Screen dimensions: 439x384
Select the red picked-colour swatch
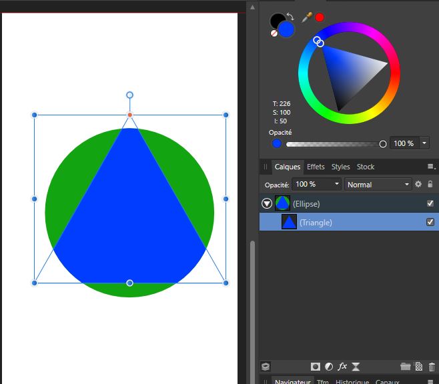click(x=320, y=17)
